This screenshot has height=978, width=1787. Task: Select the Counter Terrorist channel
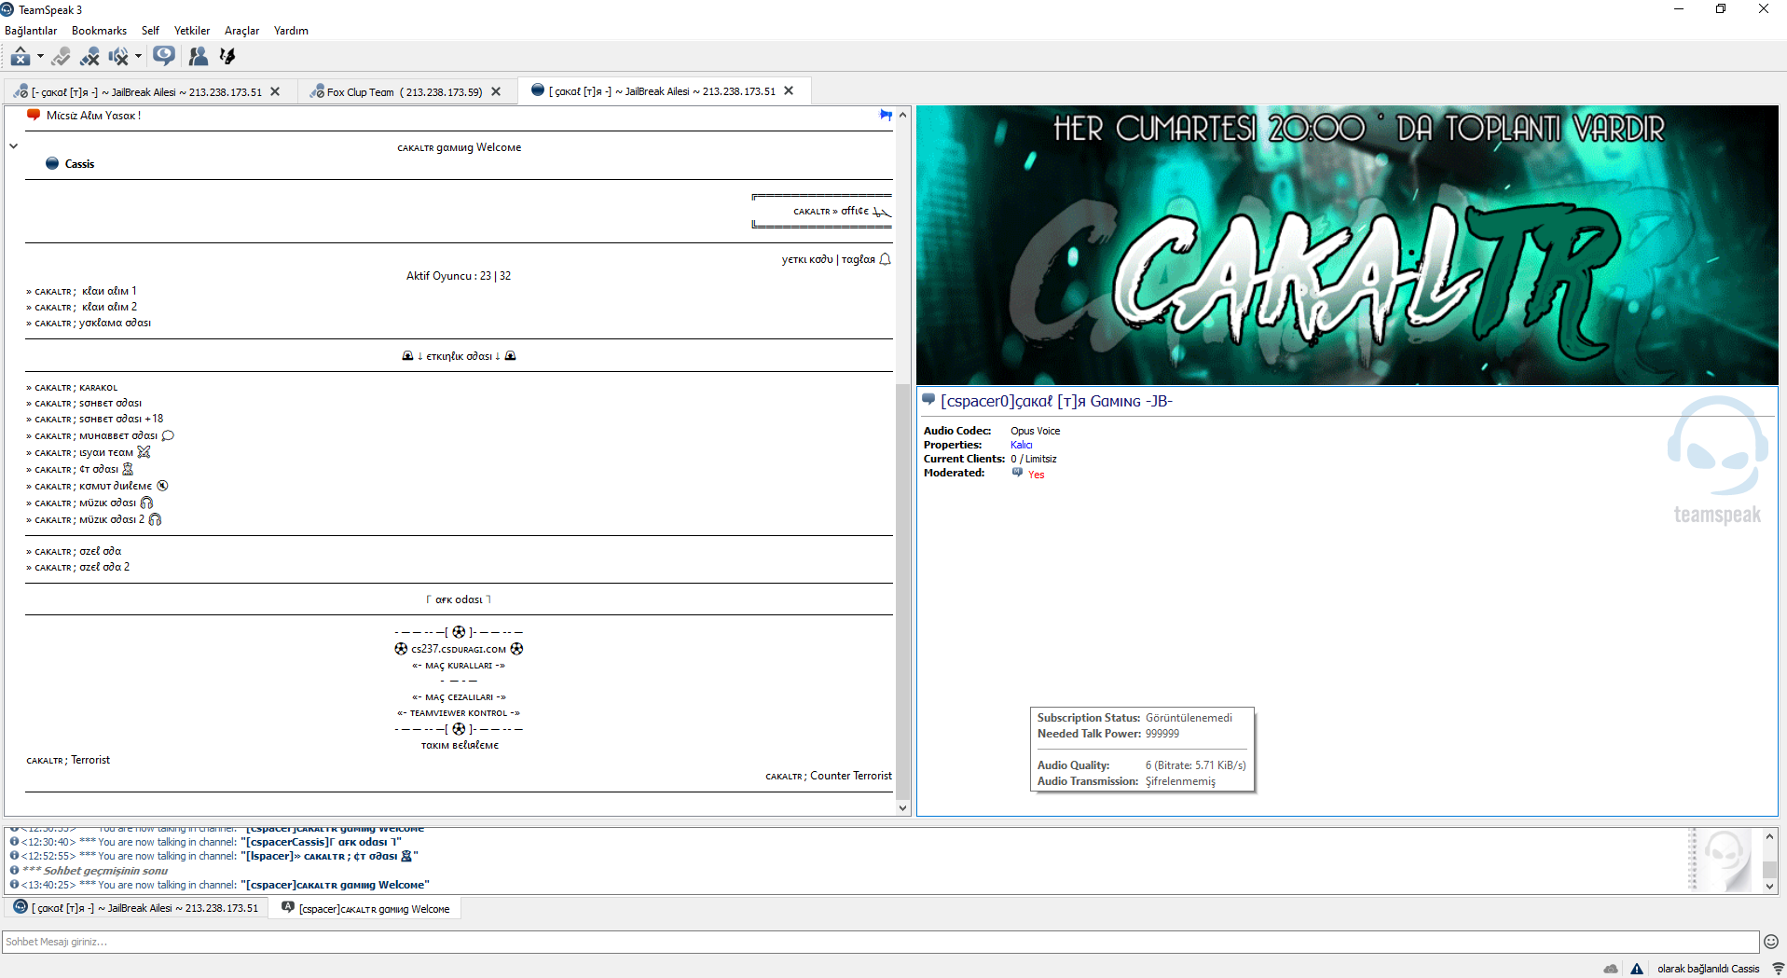[829, 776]
